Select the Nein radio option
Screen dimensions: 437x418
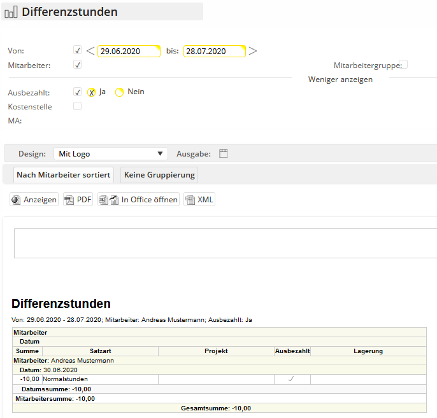click(x=120, y=92)
